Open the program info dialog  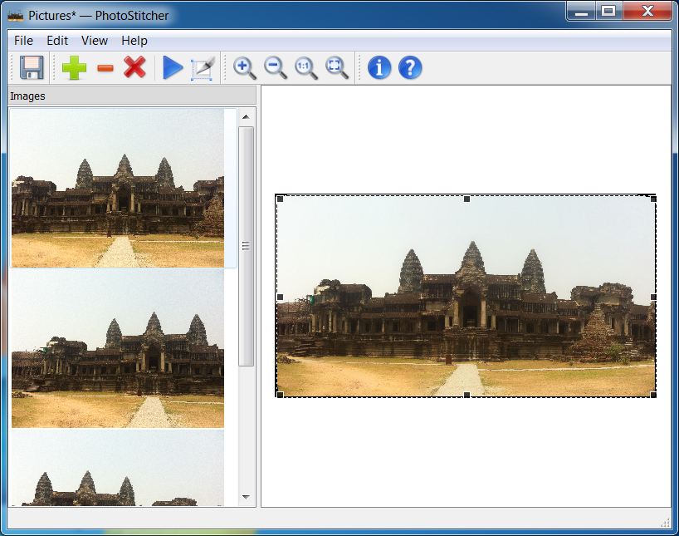[378, 69]
